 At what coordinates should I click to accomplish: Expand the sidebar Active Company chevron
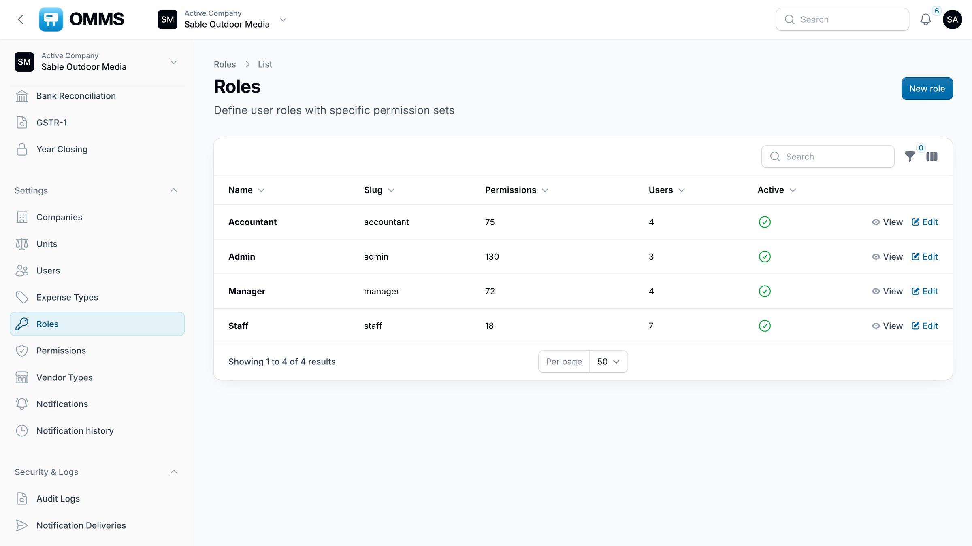pos(174,62)
